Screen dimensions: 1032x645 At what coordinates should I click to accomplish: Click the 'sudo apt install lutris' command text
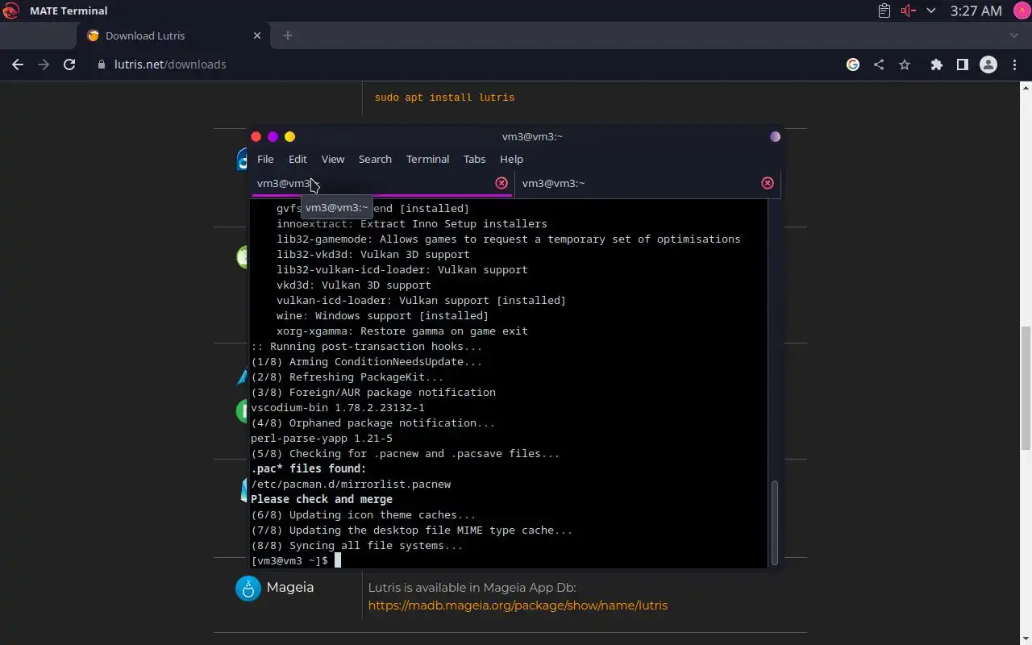point(444,98)
